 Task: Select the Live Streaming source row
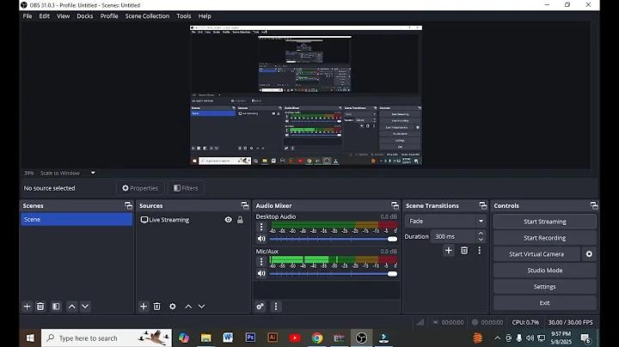coord(193,220)
